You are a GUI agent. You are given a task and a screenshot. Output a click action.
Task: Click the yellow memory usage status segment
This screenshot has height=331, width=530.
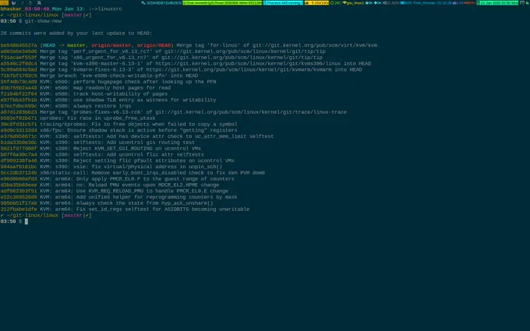316,2
